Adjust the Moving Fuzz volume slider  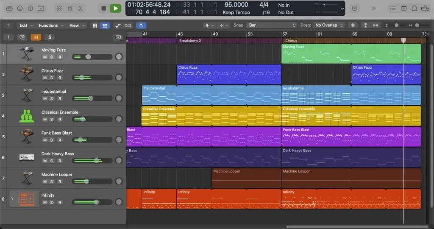tap(92, 57)
